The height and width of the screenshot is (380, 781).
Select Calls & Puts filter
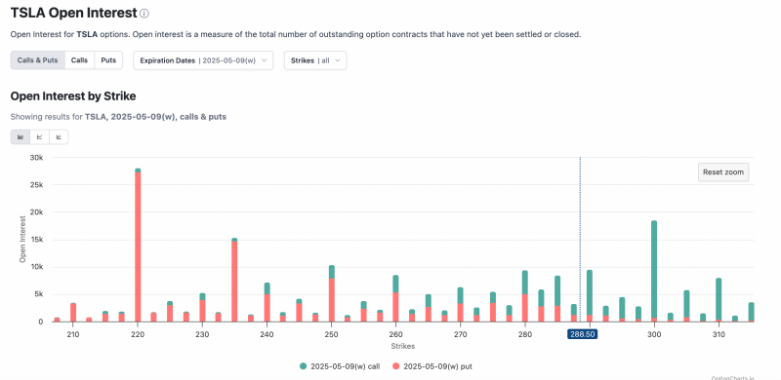coord(38,60)
